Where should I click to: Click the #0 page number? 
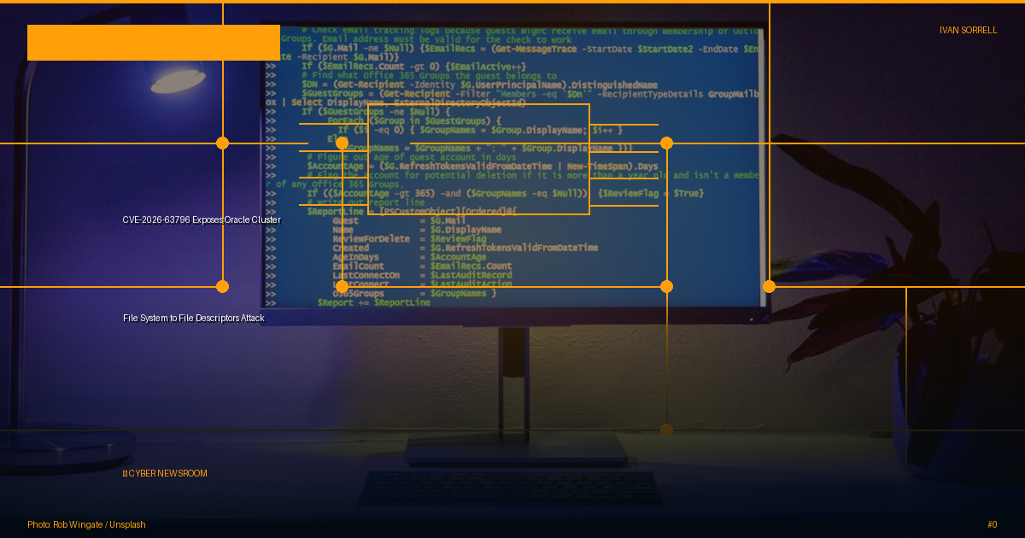[992, 524]
